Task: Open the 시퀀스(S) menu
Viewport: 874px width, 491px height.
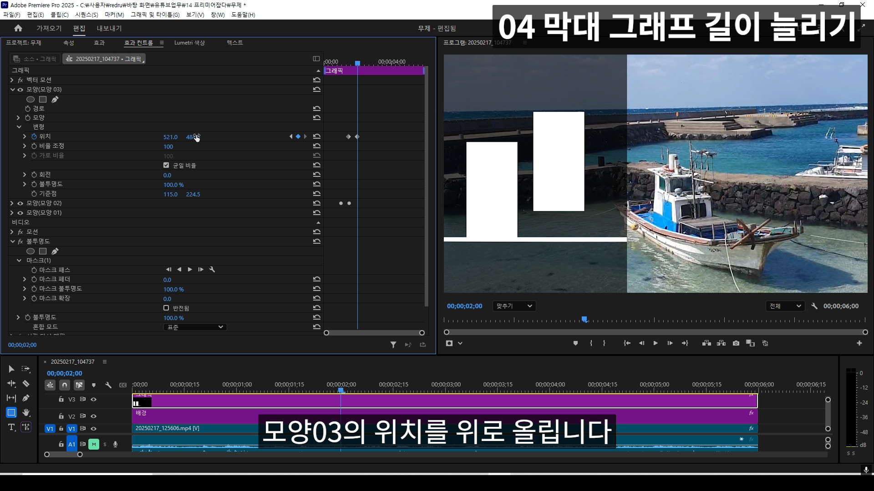Action: (x=86, y=15)
